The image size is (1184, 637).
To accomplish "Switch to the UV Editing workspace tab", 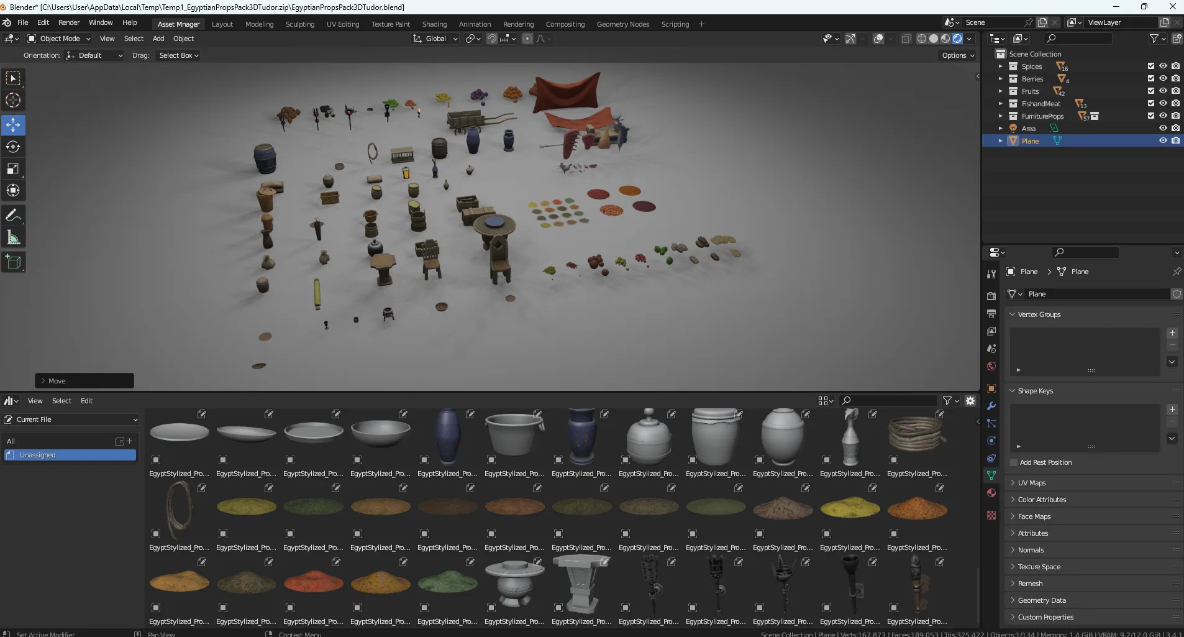I will pos(342,24).
